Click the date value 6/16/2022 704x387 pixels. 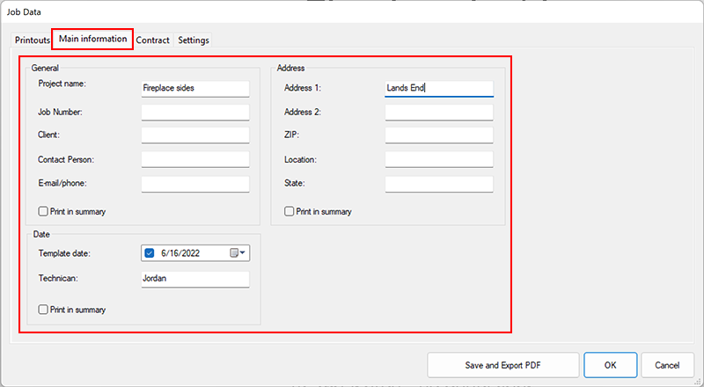click(180, 253)
